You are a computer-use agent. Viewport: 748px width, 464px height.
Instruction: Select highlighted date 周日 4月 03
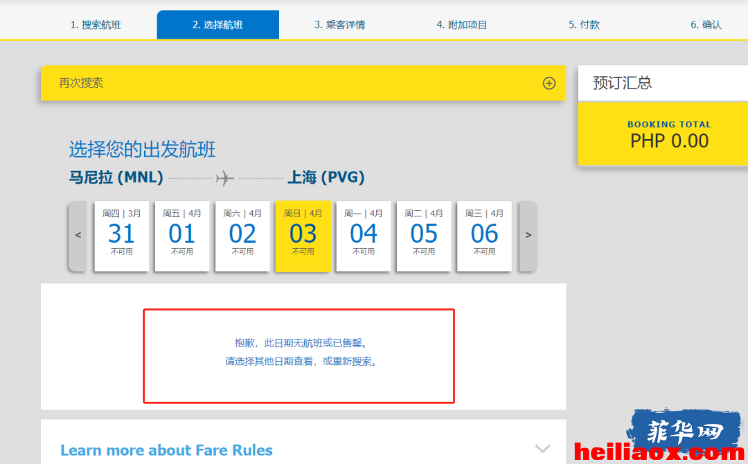303,236
